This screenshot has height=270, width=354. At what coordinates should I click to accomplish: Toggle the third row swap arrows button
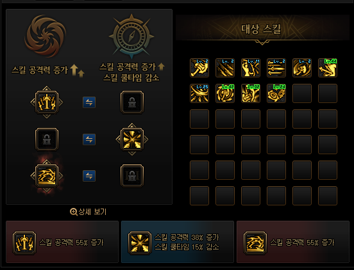[89, 176]
